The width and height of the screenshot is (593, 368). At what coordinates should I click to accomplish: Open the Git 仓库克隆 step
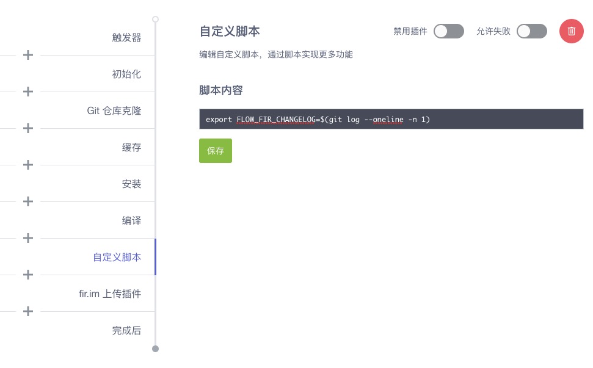(114, 110)
